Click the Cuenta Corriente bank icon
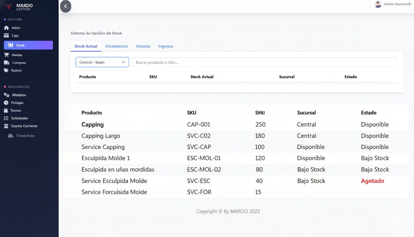The width and height of the screenshot is (414, 237). click(x=6, y=126)
